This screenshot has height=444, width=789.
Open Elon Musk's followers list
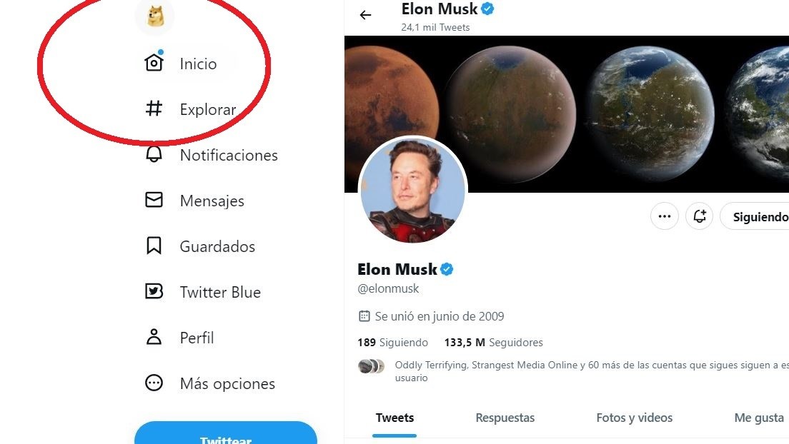point(493,342)
